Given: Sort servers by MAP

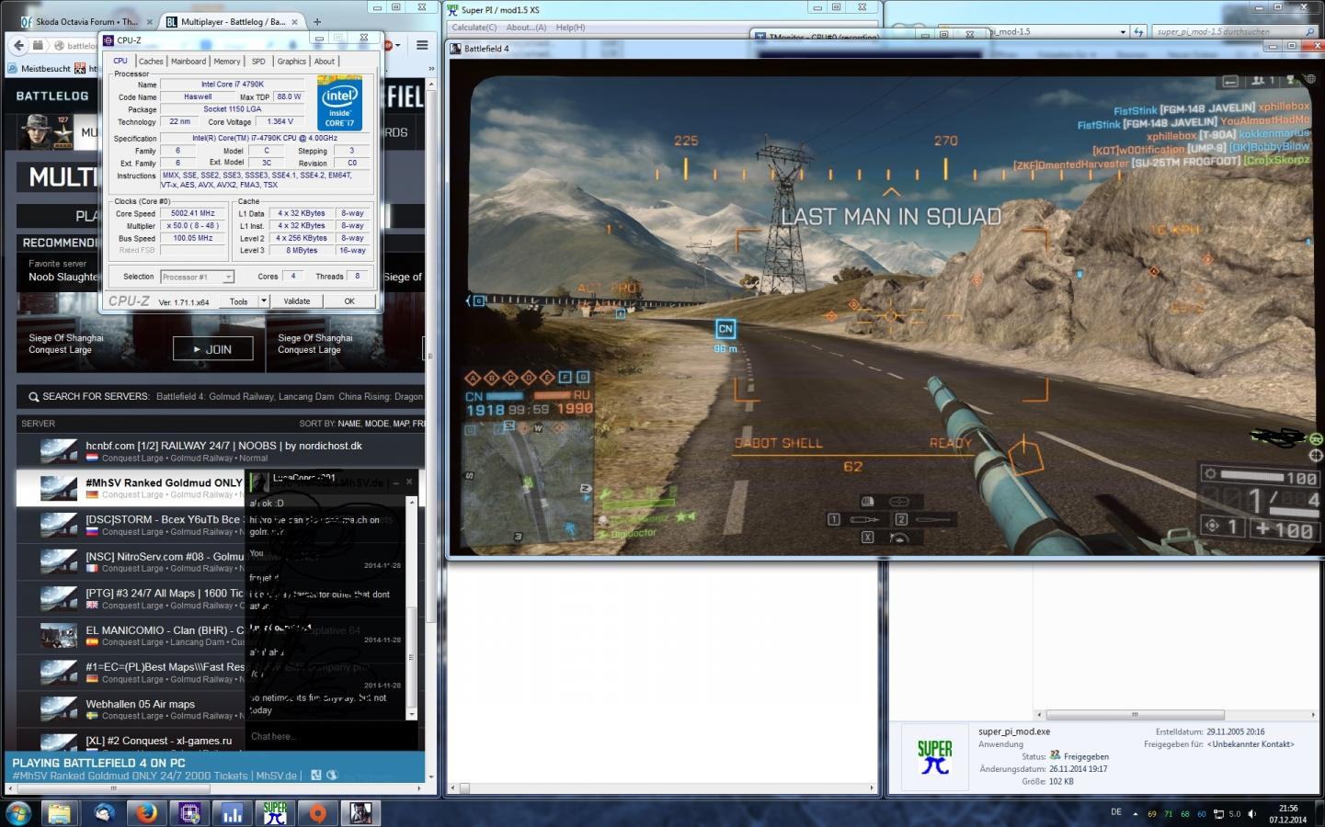Looking at the screenshot, I should point(401,424).
